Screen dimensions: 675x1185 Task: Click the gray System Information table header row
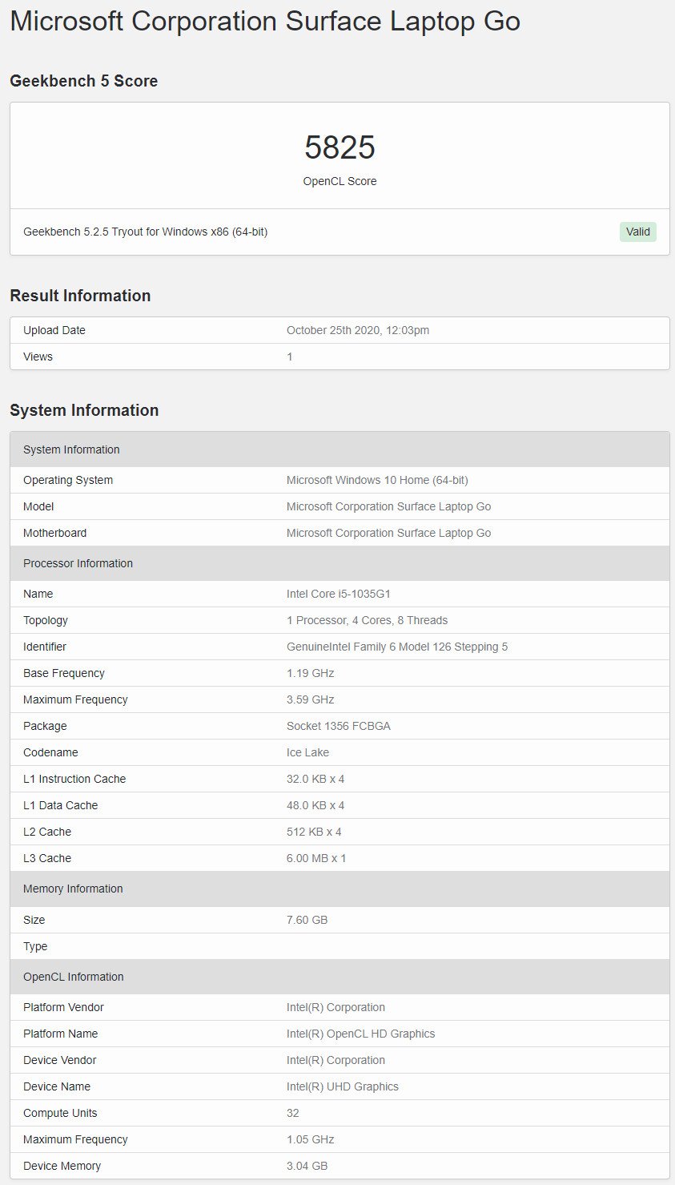click(340, 449)
